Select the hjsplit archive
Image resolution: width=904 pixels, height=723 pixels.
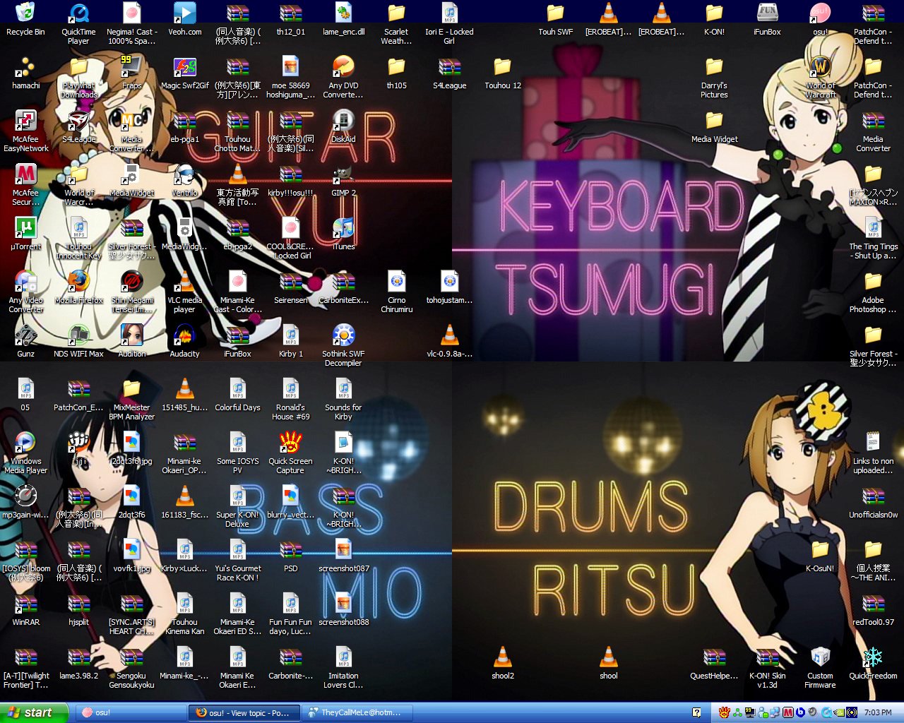tap(78, 610)
